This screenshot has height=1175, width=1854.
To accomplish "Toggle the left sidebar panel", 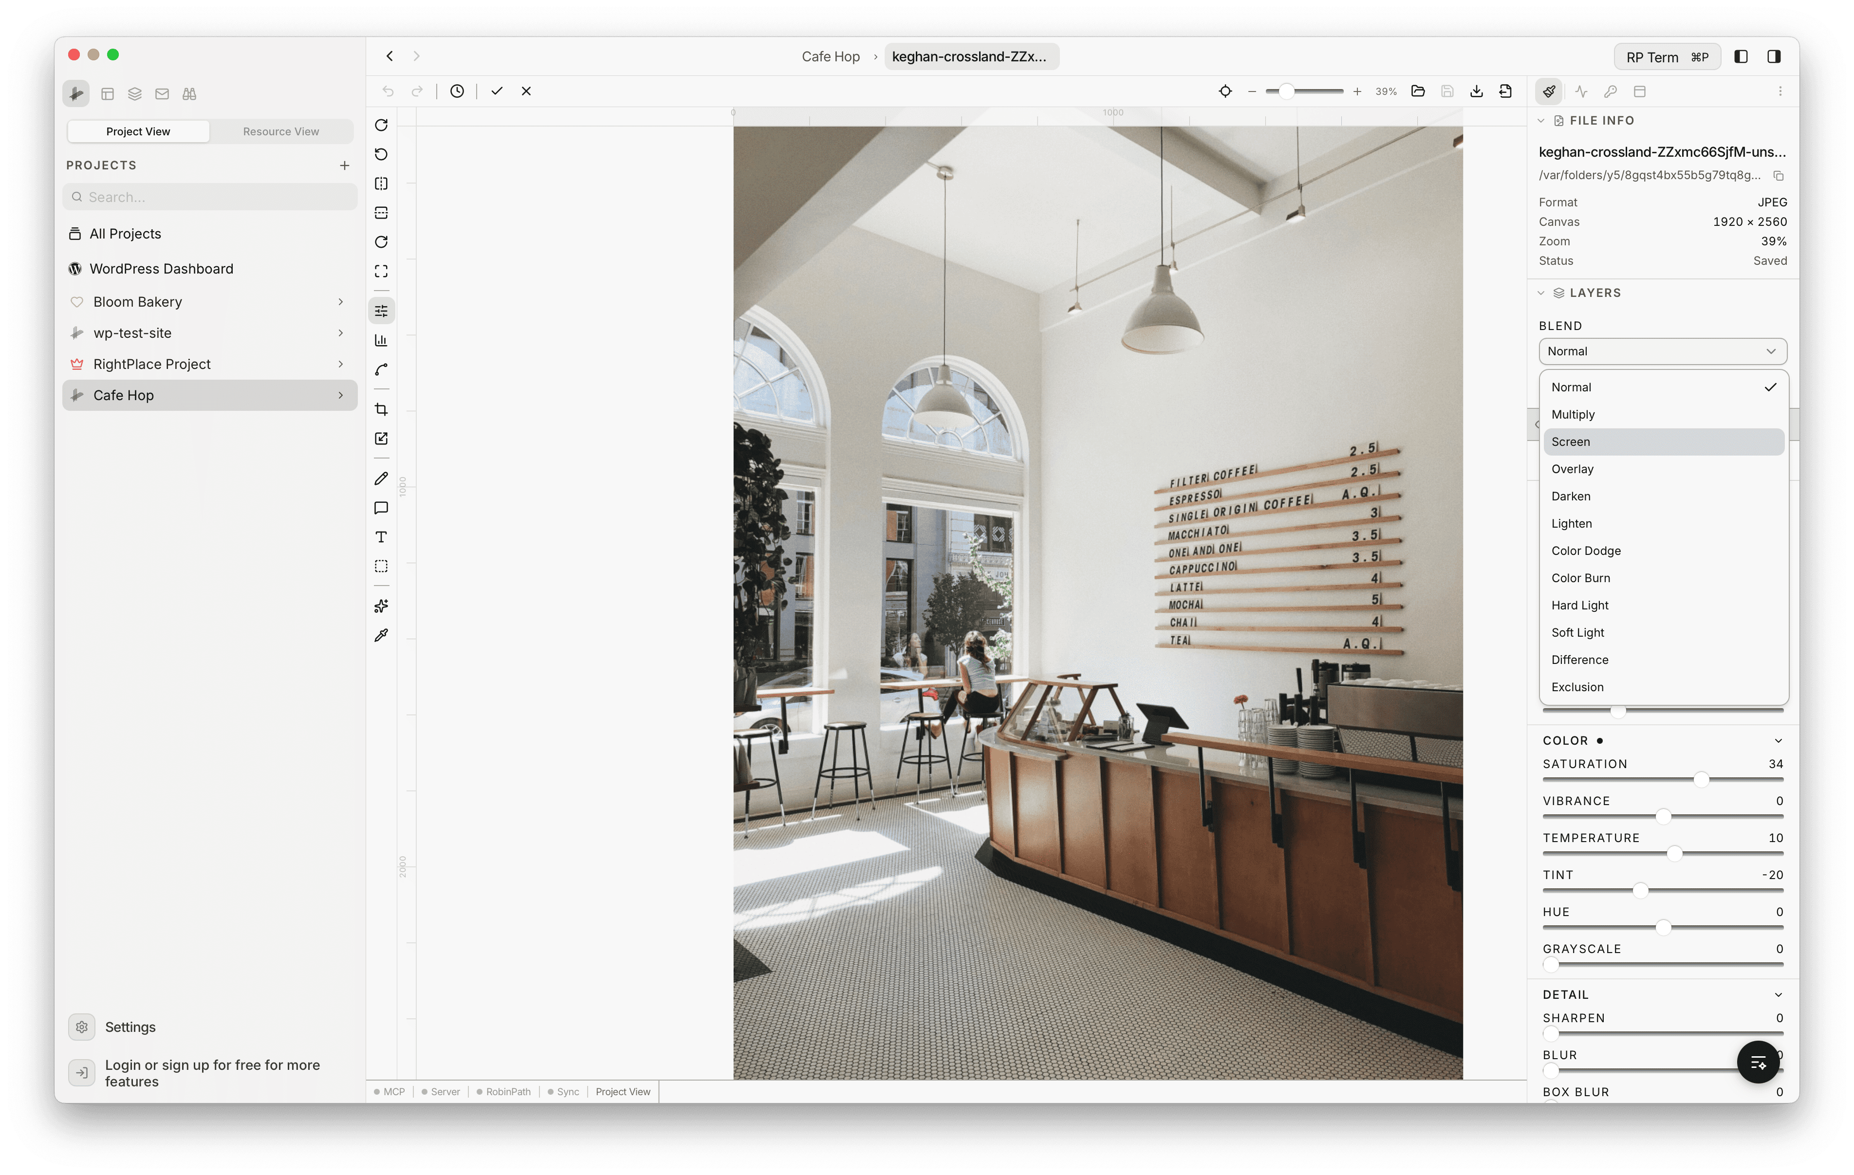I will click(1742, 56).
